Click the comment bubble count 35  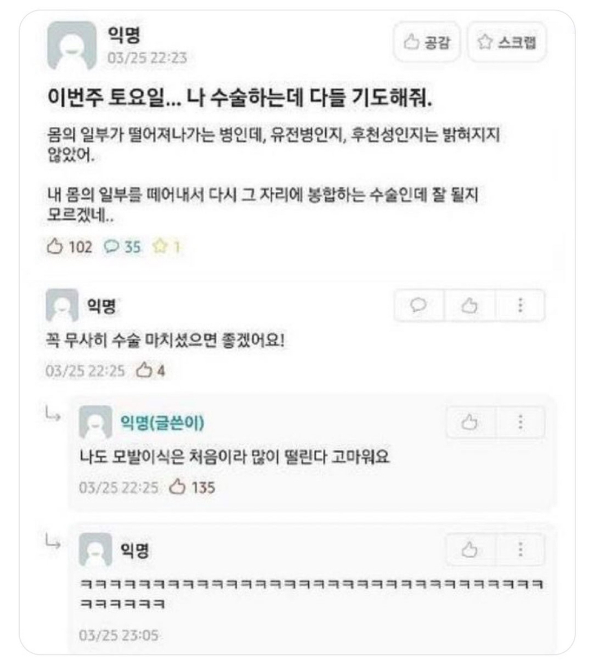pos(122,247)
